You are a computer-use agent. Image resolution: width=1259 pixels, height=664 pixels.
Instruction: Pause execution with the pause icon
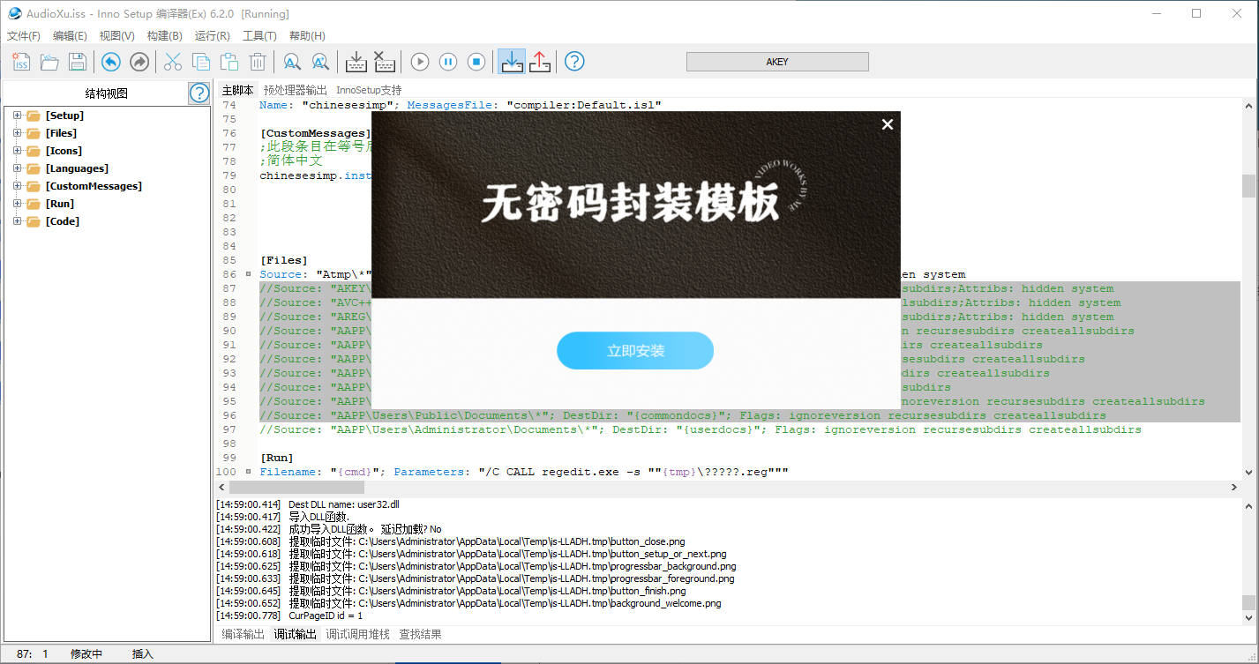coord(447,62)
